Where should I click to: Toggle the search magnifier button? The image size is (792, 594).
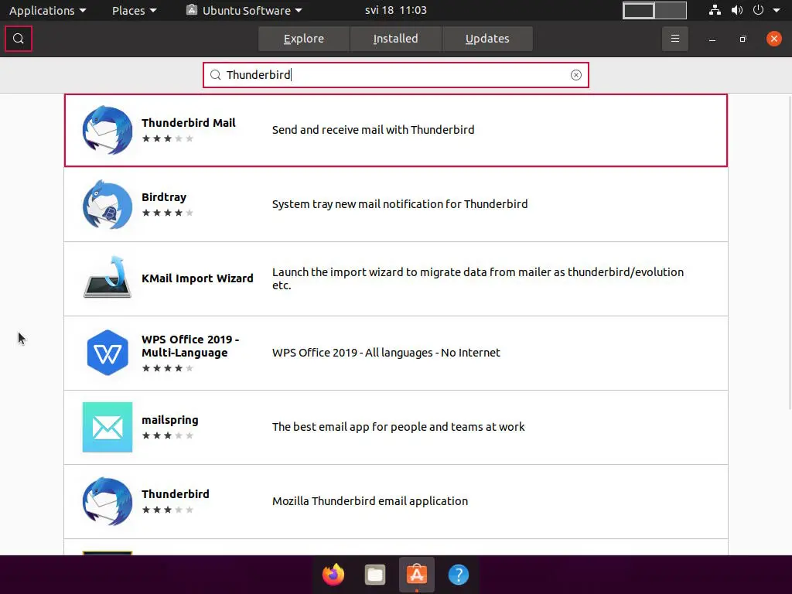click(x=19, y=39)
